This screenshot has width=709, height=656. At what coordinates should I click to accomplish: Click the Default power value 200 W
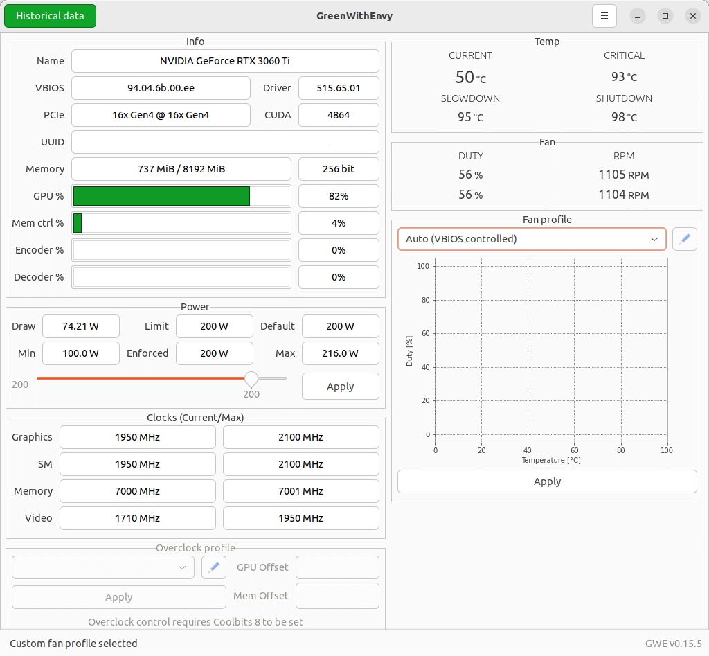click(341, 326)
